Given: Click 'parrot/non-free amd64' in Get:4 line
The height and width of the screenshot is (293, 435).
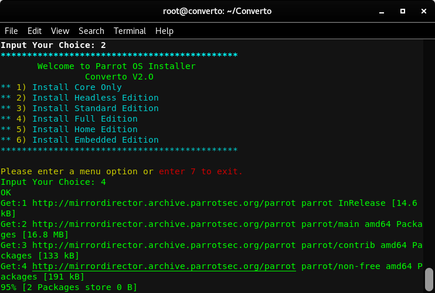Looking at the screenshot, I should [x=357, y=266].
